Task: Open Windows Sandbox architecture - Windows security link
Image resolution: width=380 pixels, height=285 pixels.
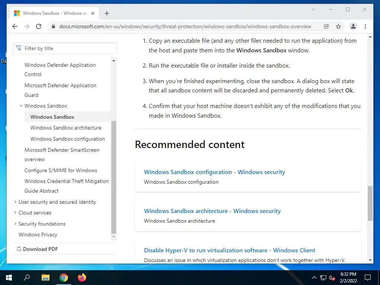Action: coord(212,211)
